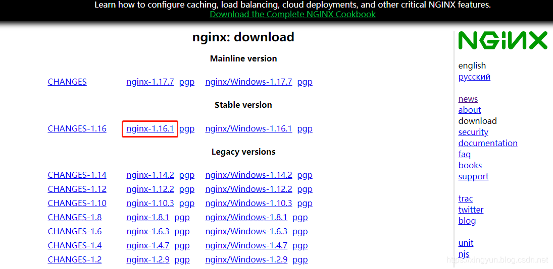Open CHANGES-1.6 link
Viewport: 553px width, 269px height.
pyautogui.click(x=74, y=231)
